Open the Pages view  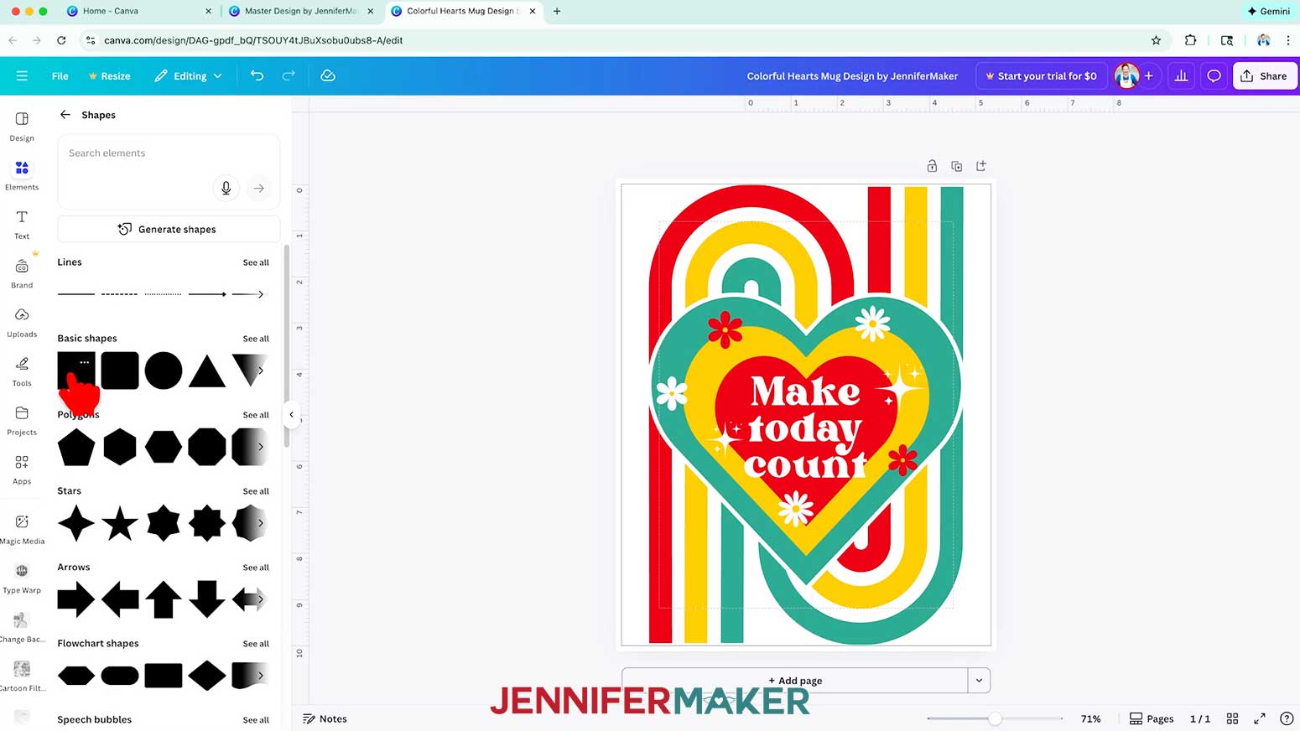point(1152,718)
